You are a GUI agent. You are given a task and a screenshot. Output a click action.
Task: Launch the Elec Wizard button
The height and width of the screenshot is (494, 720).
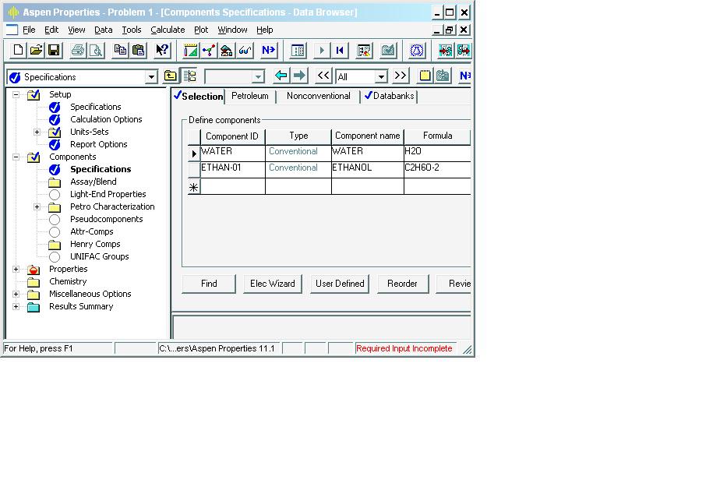click(x=272, y=284)
